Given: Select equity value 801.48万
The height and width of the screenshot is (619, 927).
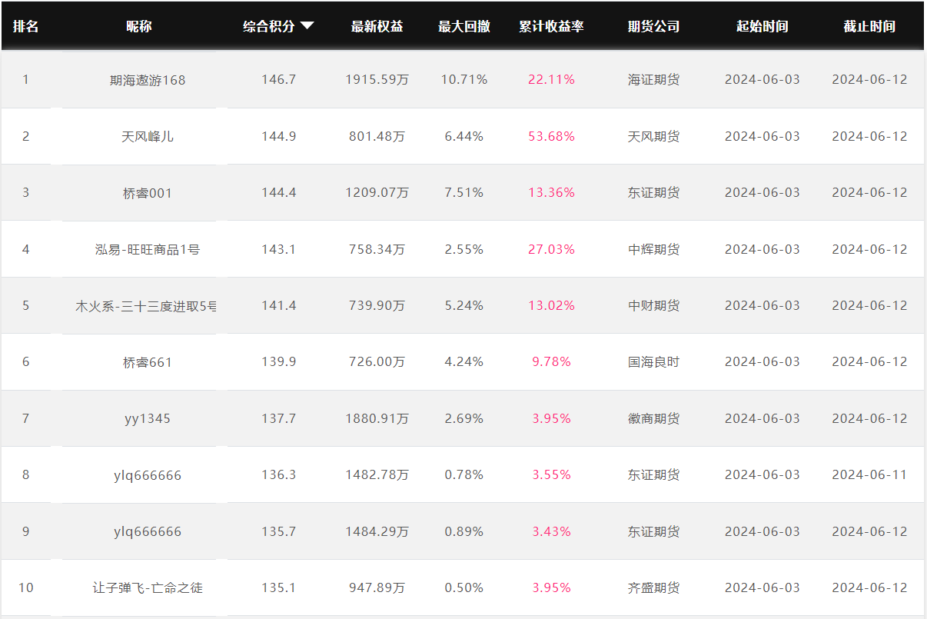Looking at the screenshot, I should (x=377, y=136).
